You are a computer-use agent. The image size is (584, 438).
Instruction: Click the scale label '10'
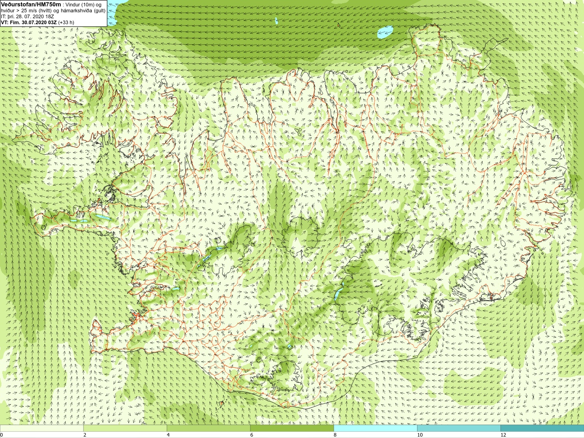point(420,435)
